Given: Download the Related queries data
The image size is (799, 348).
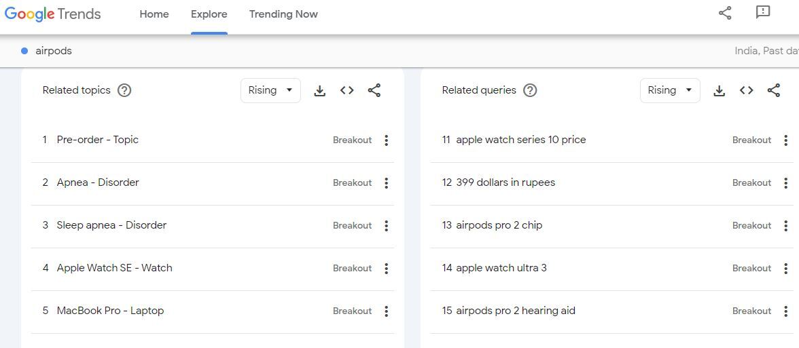Looking at the screenshot, I should (x=719, y=91).
